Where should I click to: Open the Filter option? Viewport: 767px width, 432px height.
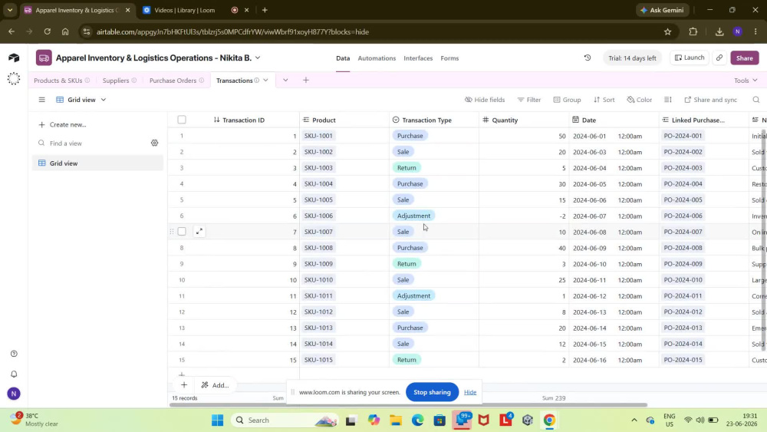click(529, 100)
